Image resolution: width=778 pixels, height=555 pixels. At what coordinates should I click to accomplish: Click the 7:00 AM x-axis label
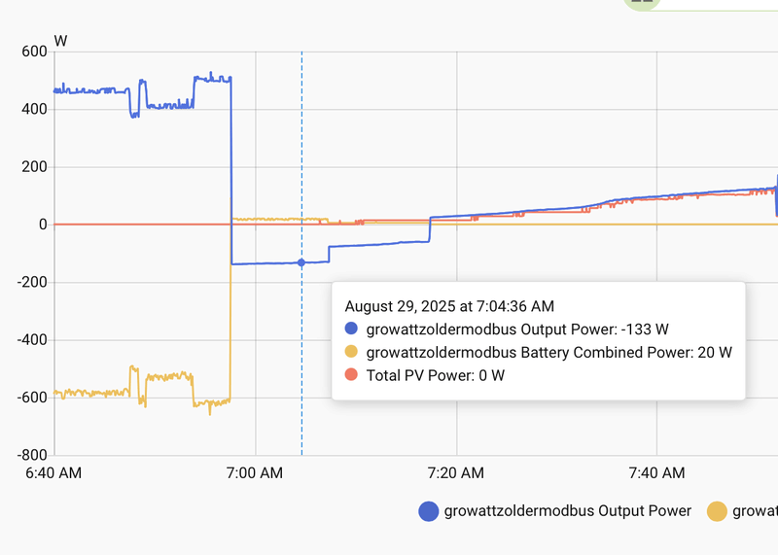point(256,473)
